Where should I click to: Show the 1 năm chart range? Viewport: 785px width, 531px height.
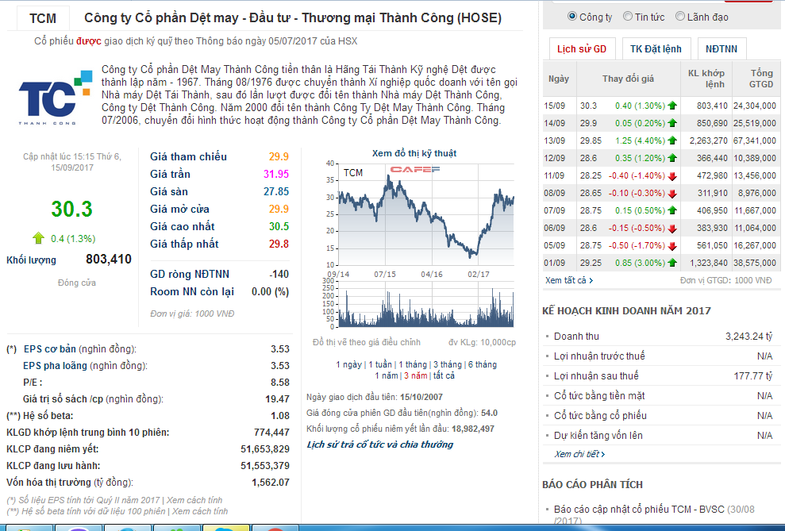387,375
